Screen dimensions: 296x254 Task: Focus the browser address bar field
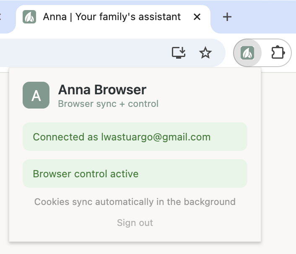click(84, 53)
